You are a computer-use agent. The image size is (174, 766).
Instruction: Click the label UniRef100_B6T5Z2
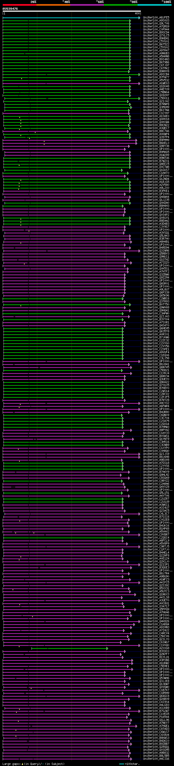tap(156, 45)
